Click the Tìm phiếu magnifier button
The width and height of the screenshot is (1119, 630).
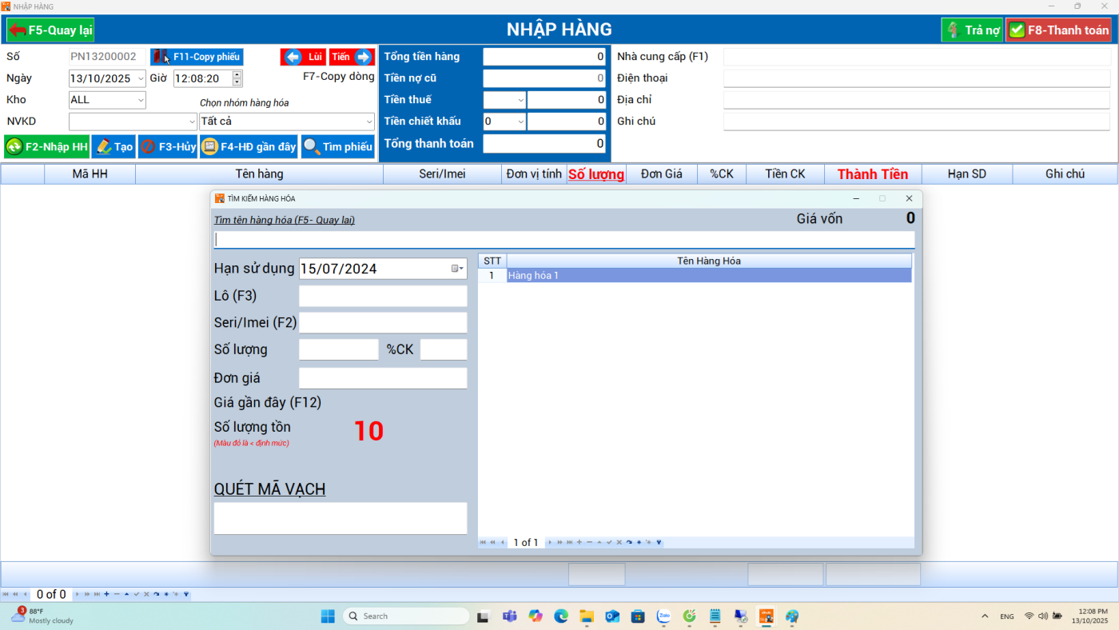point(337,147)
